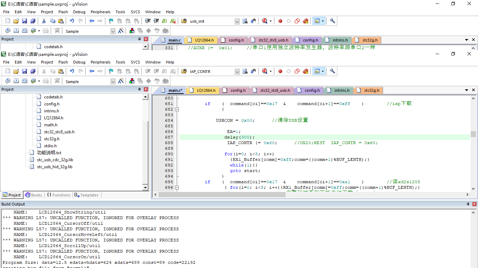
Task: Open IAP_CONTR find box dropdown arrow
Action: [237, 72]
